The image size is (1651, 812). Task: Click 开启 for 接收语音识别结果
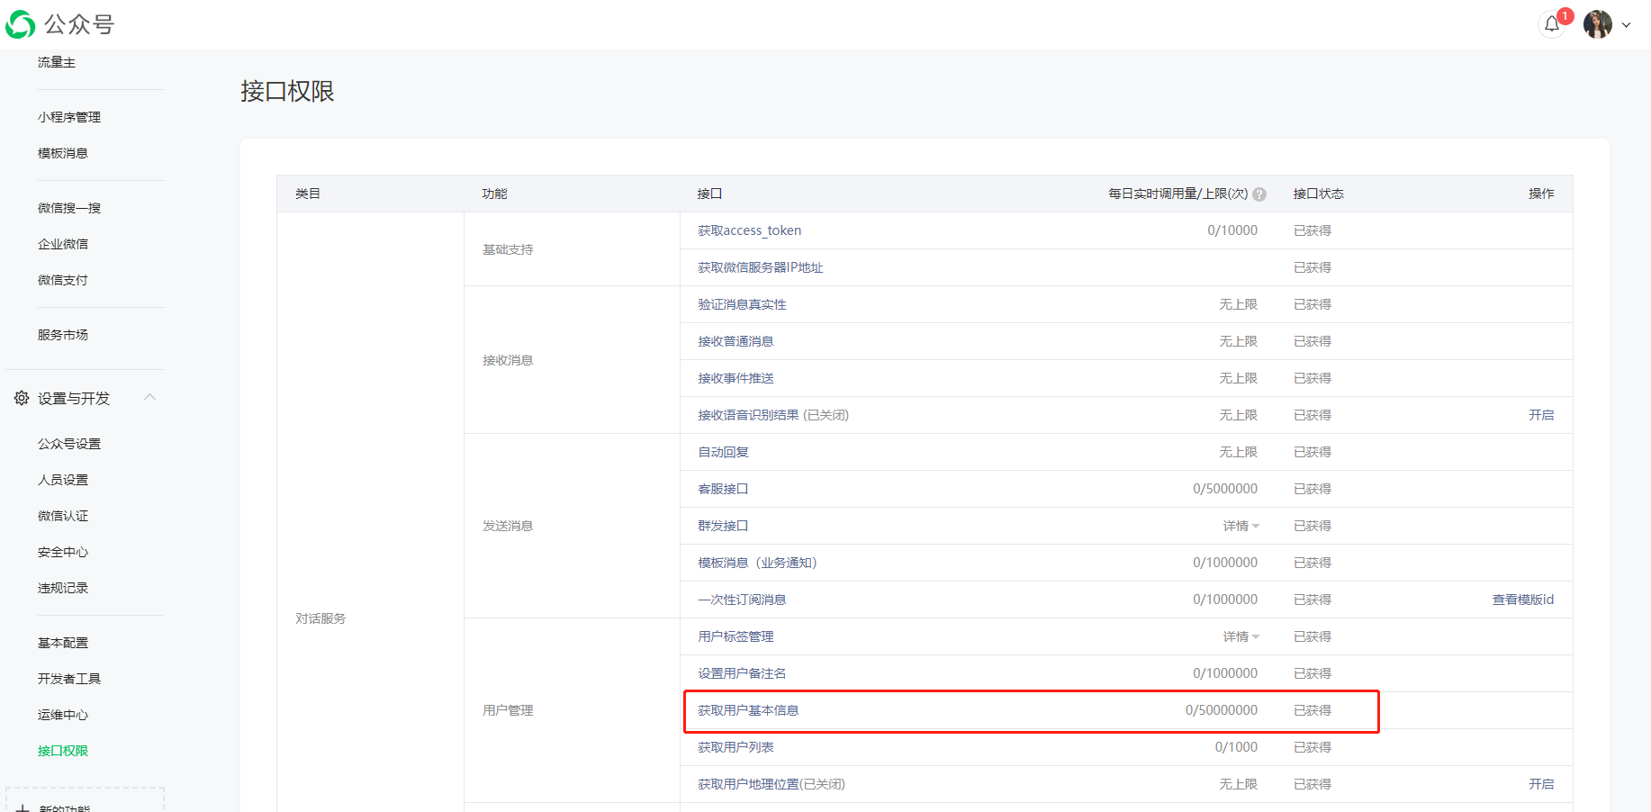click(x=1541, y=415)
